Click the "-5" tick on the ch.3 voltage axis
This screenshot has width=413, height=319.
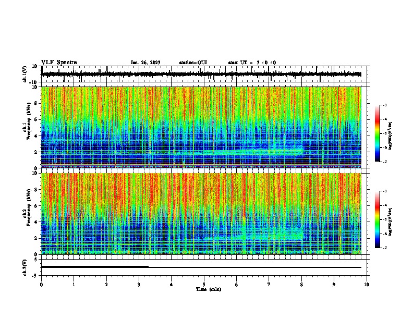click(34, 276)
